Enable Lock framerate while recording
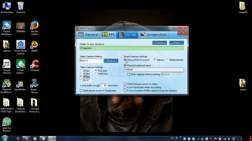 [125, 87]
